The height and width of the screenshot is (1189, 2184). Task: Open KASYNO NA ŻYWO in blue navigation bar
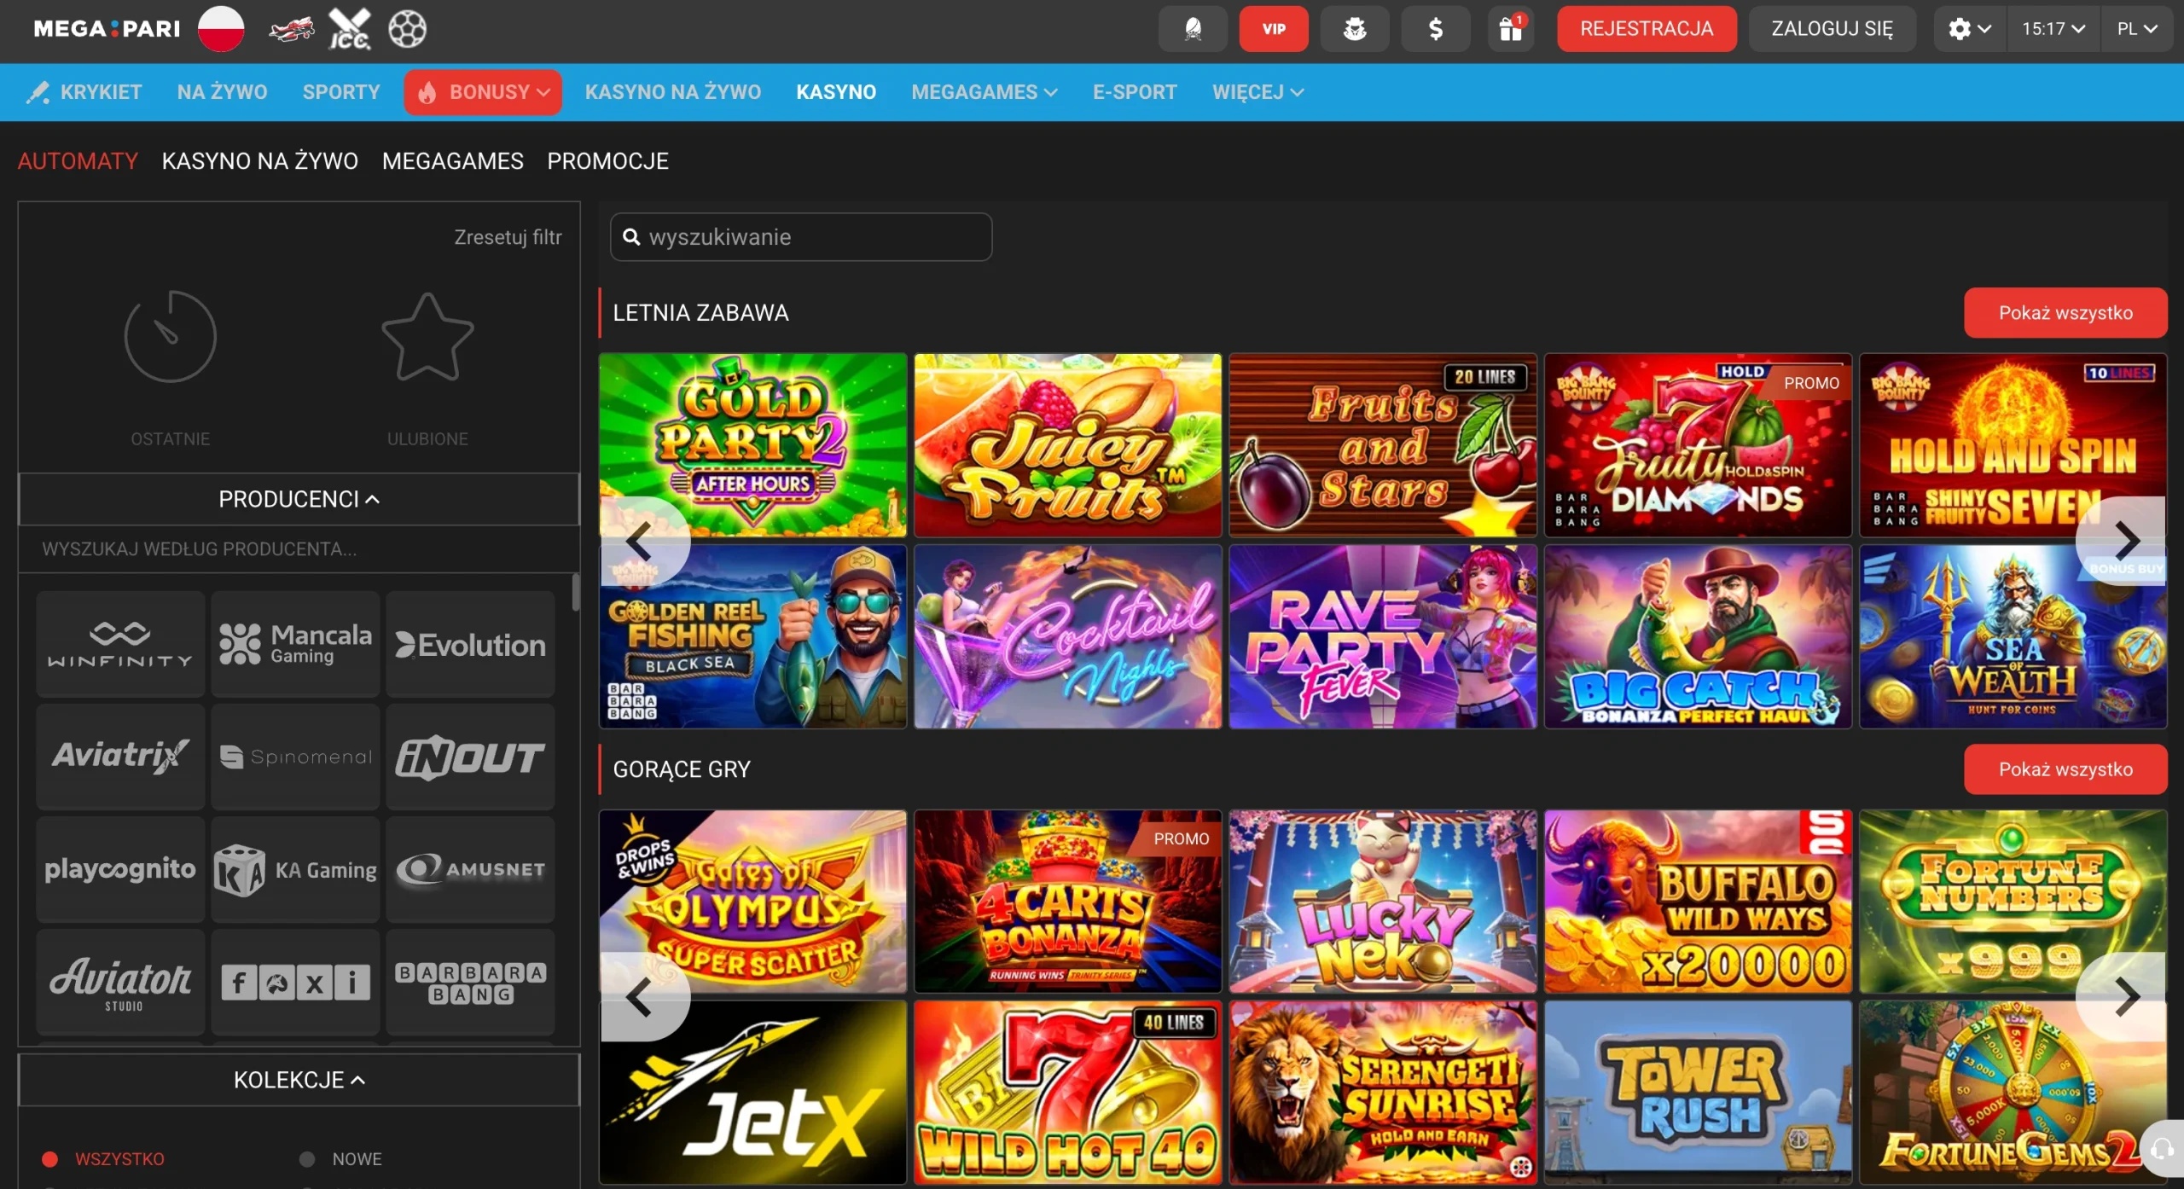[673, 92]
